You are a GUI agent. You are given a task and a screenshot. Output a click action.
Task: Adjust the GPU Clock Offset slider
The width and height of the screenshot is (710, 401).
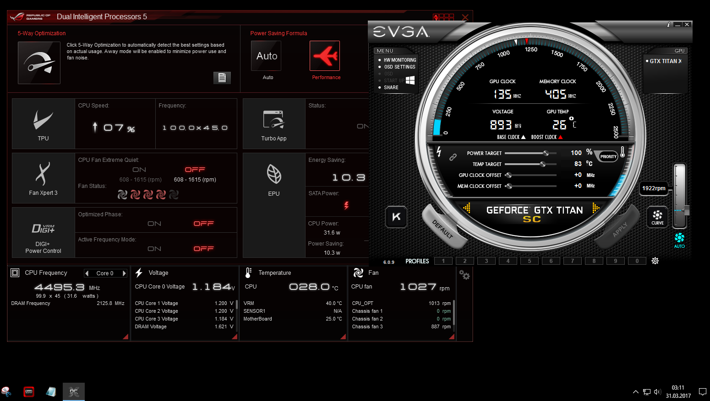tap(530, 175)
